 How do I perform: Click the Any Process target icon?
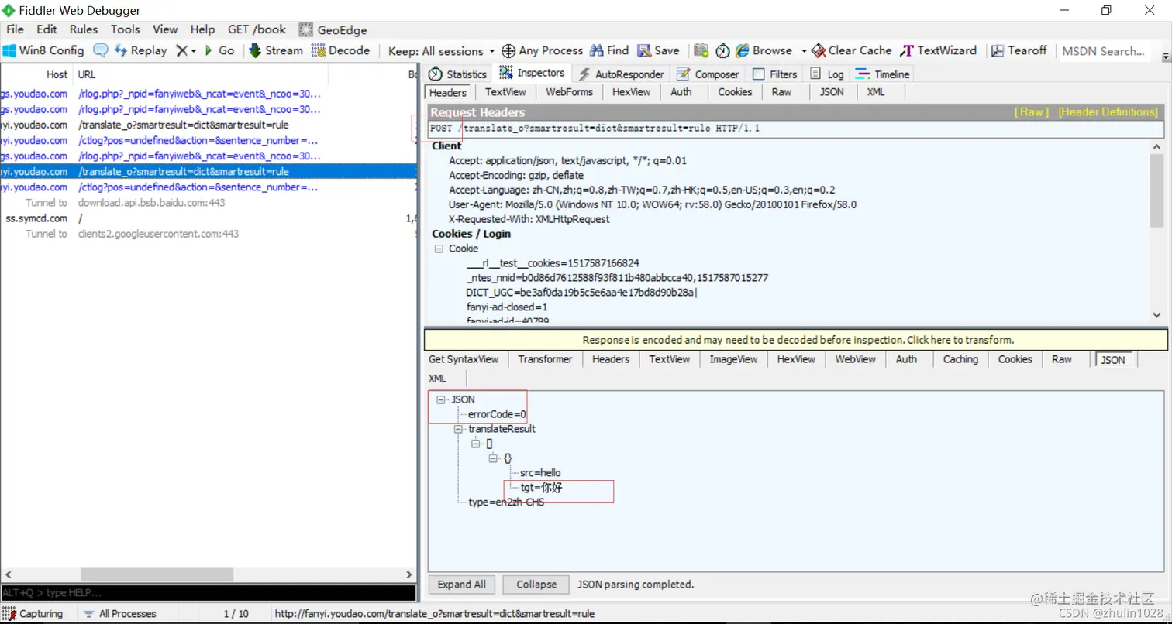[508, 51]
